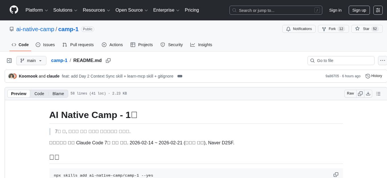Select the GitHub home logo
This screenshot has height=178, width=387.
(14, 10)
